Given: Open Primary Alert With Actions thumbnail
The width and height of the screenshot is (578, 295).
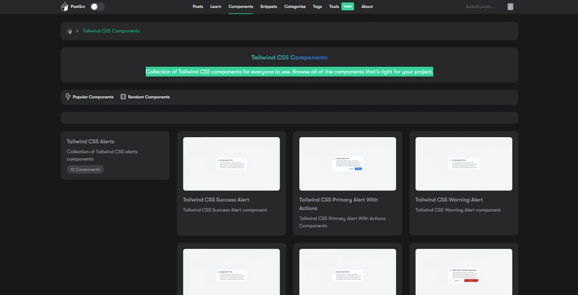Looking at the screenshot, I should (x=348, y=164).
